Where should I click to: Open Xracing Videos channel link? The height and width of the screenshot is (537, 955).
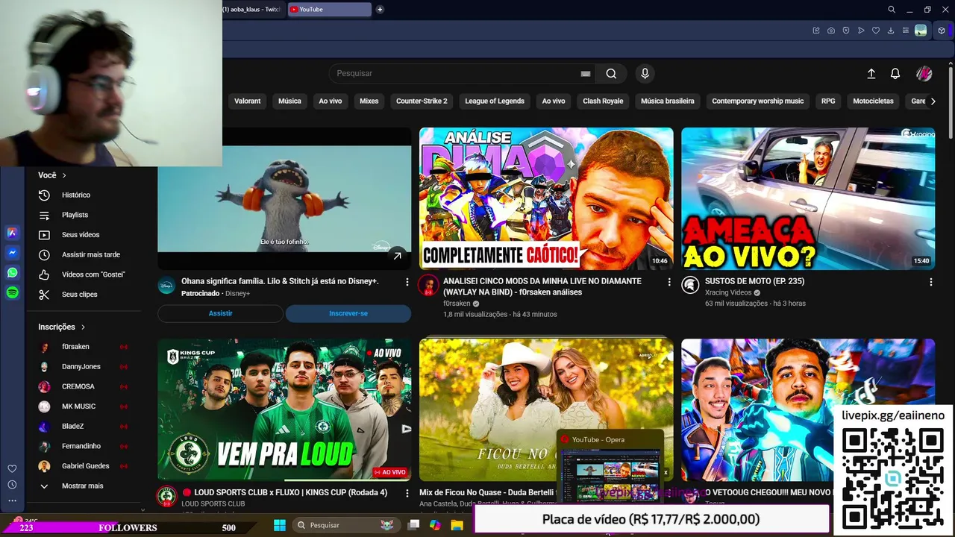[728, 292]
